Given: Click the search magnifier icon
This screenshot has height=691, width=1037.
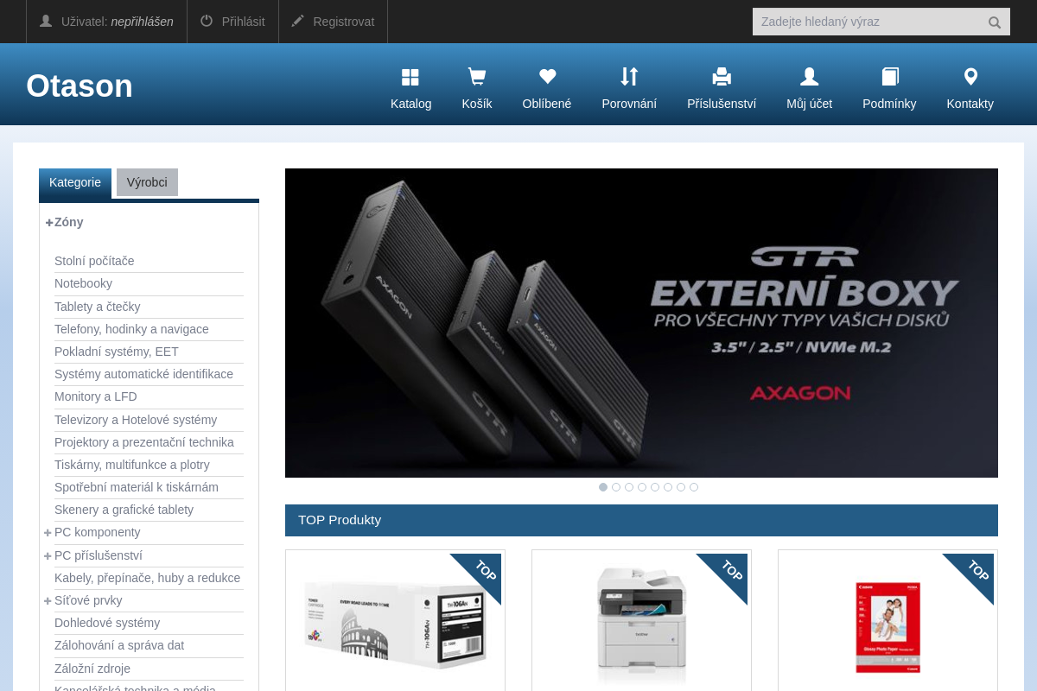Looking at the screenshot, I should tap(995, 22).
